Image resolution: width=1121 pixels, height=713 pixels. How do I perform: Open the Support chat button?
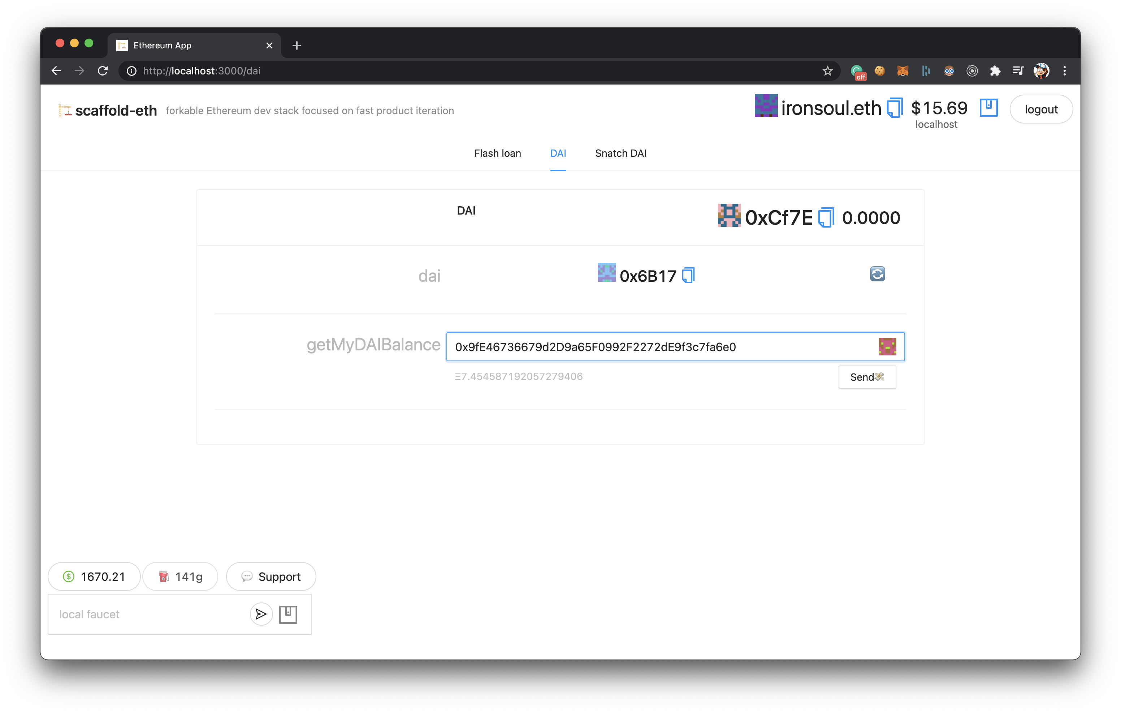271,576
